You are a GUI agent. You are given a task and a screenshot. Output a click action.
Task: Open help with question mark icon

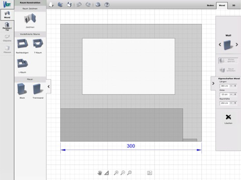107,4
